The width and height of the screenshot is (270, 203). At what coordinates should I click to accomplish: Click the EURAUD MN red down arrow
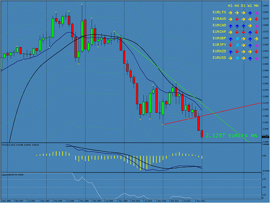tap(257, 19)
